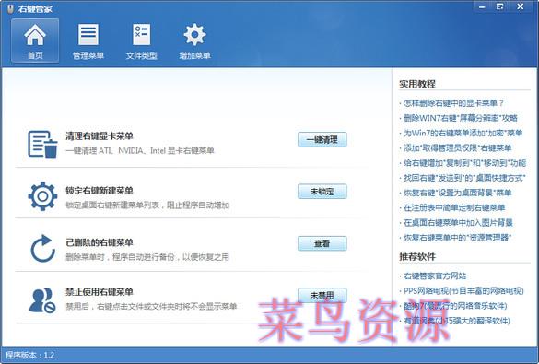Open the 文件类型 tab
Screen dimensions: 539x364
click(x=141, y=41)
